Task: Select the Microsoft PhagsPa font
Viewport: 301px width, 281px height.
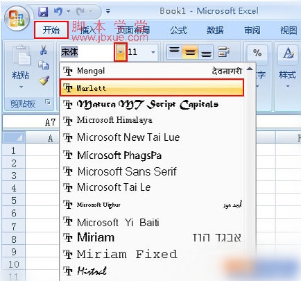Action: pyautogui.click(x=153, y=155)
